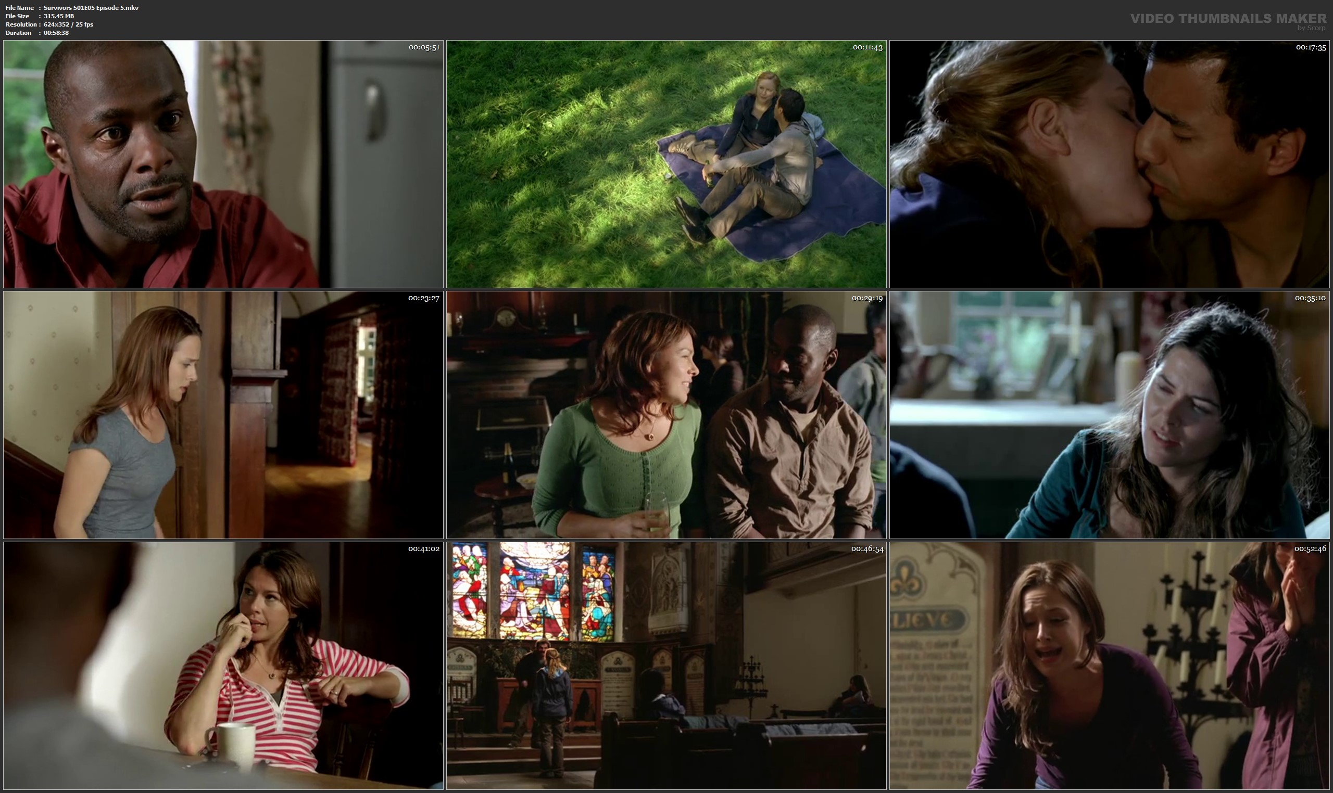Click the file name Survivors S01E05 text

91,7
